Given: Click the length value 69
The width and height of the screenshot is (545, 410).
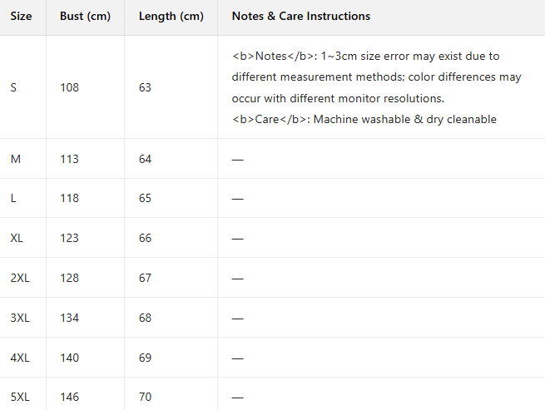Looking at the screenshot, I should [146, 358].
